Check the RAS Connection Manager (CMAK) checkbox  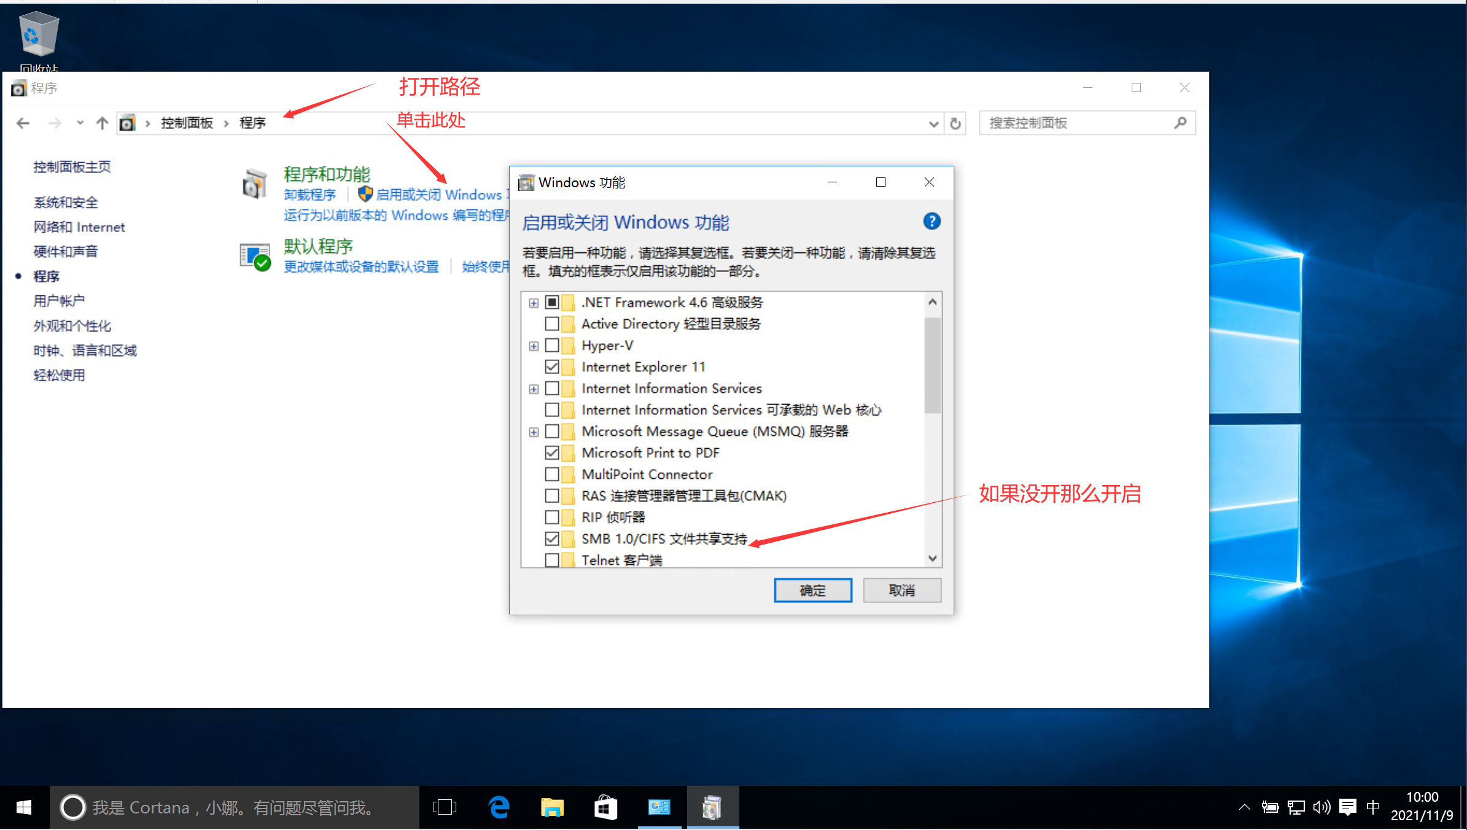(552, 495)
